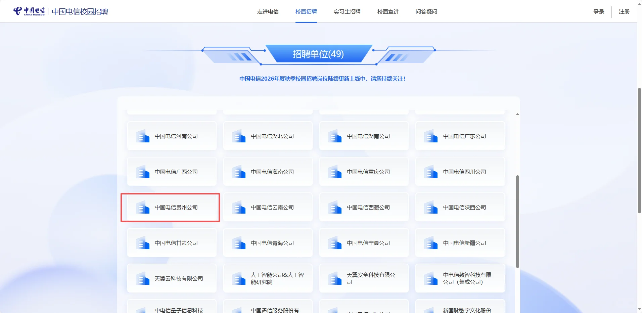Viewport: 642px width, 313px height.
Task: Click building icon for 中国电信重庆公司
Action: [335, 172]
